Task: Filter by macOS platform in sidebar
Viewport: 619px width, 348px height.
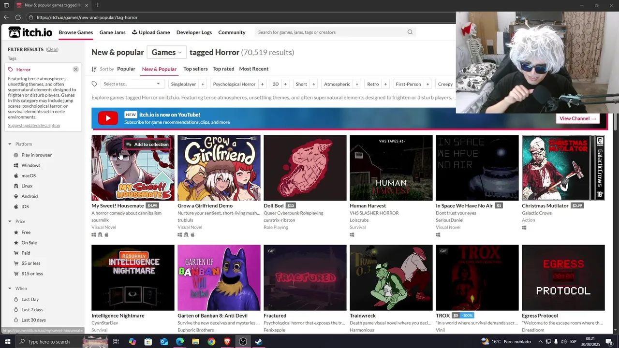Action: pos(28,175)
